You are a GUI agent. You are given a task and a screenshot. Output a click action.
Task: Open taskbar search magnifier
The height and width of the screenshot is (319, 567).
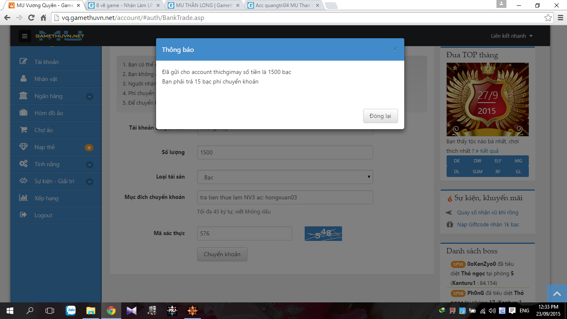[30, 310]
